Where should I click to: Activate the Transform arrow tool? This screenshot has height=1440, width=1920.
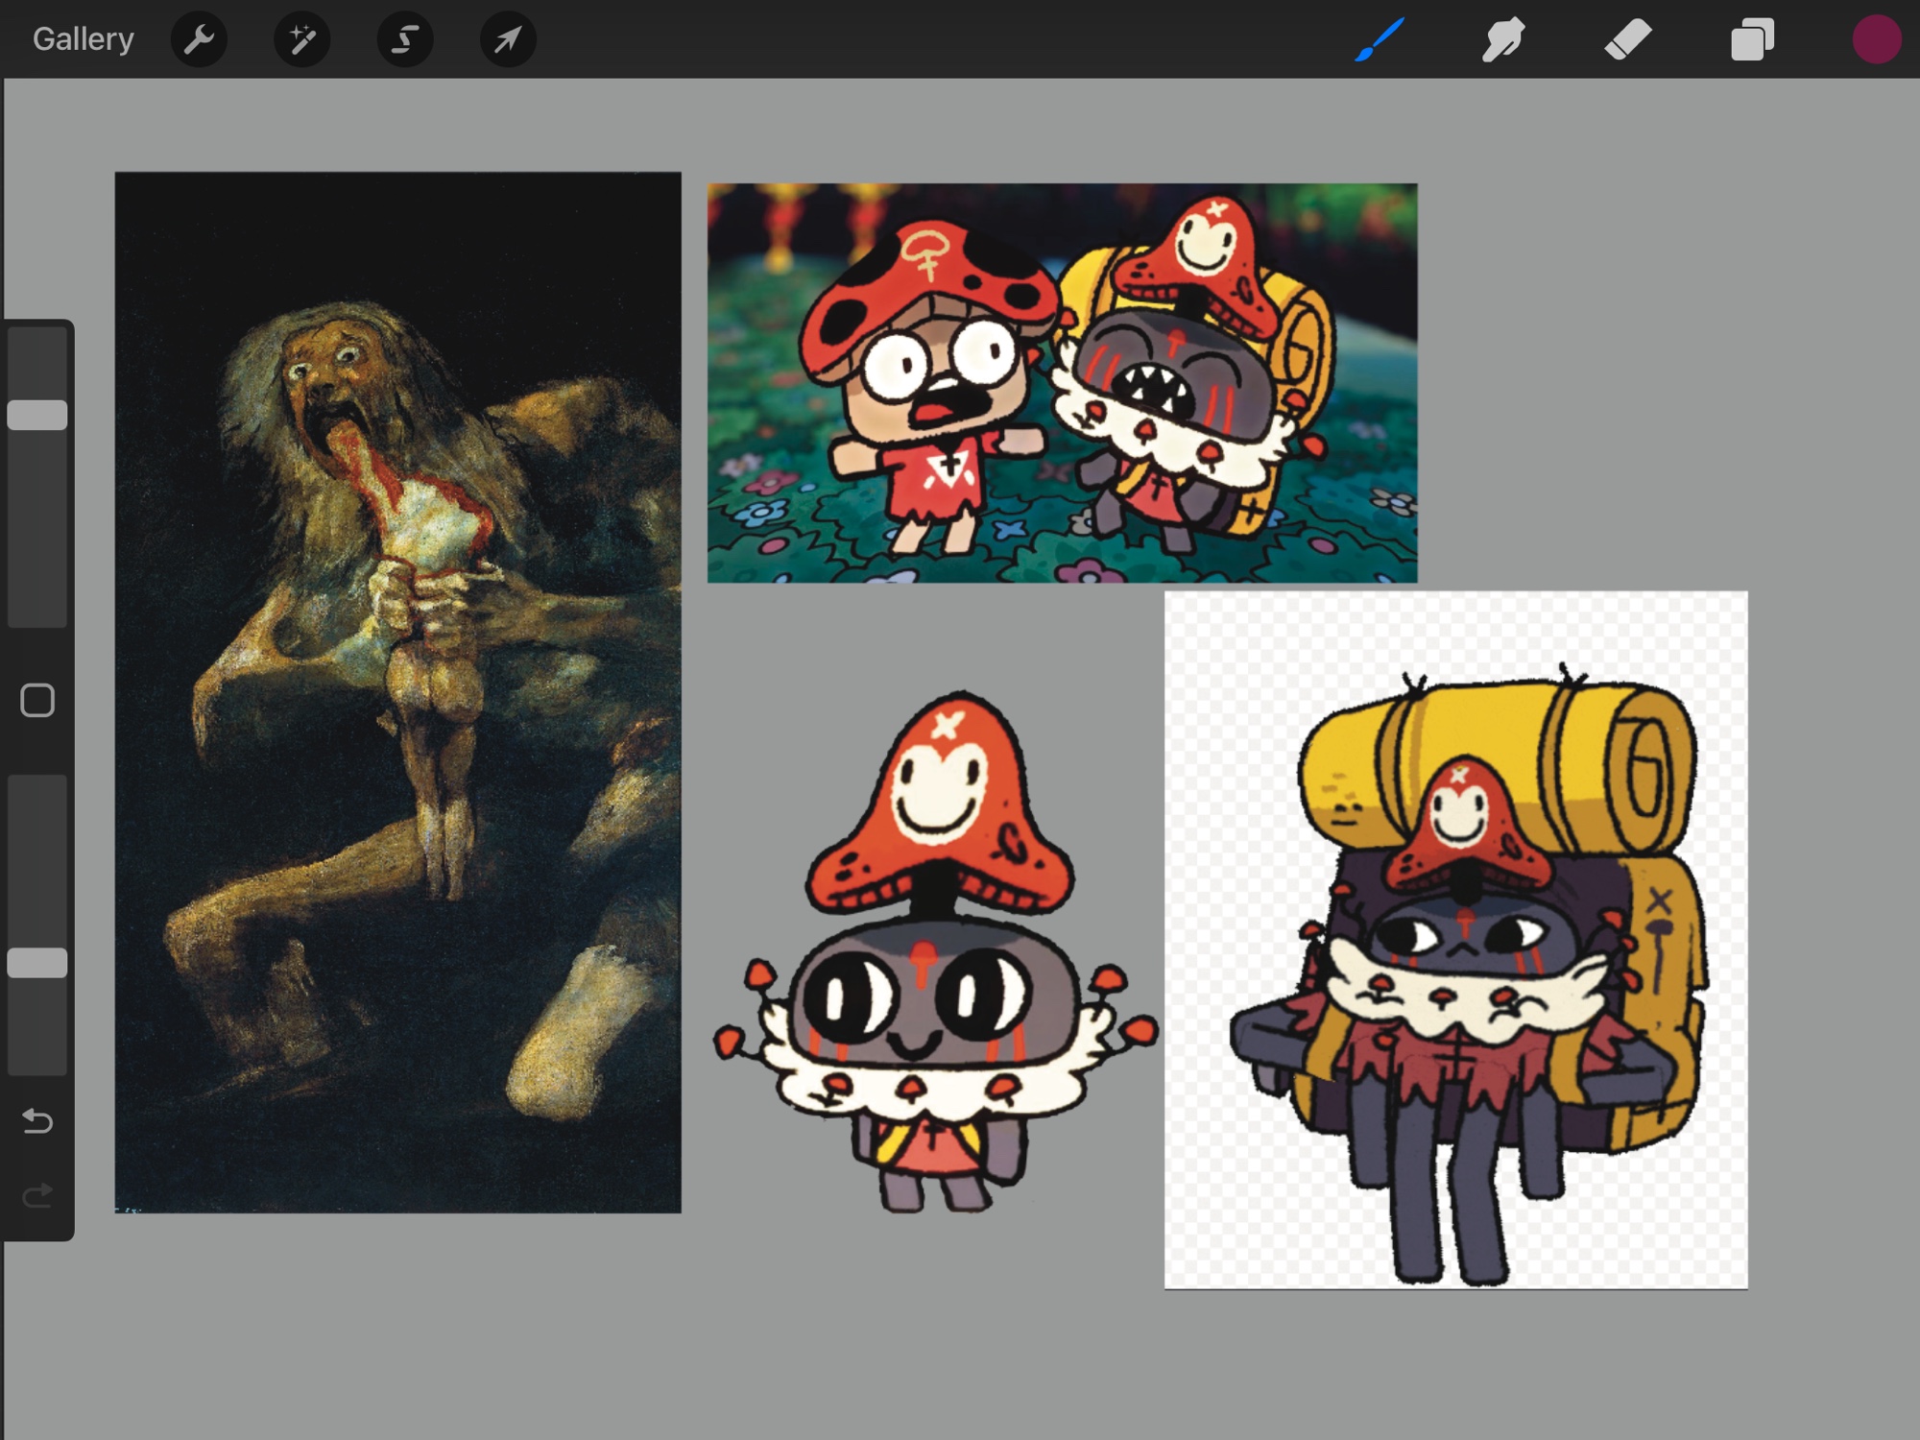508,39
